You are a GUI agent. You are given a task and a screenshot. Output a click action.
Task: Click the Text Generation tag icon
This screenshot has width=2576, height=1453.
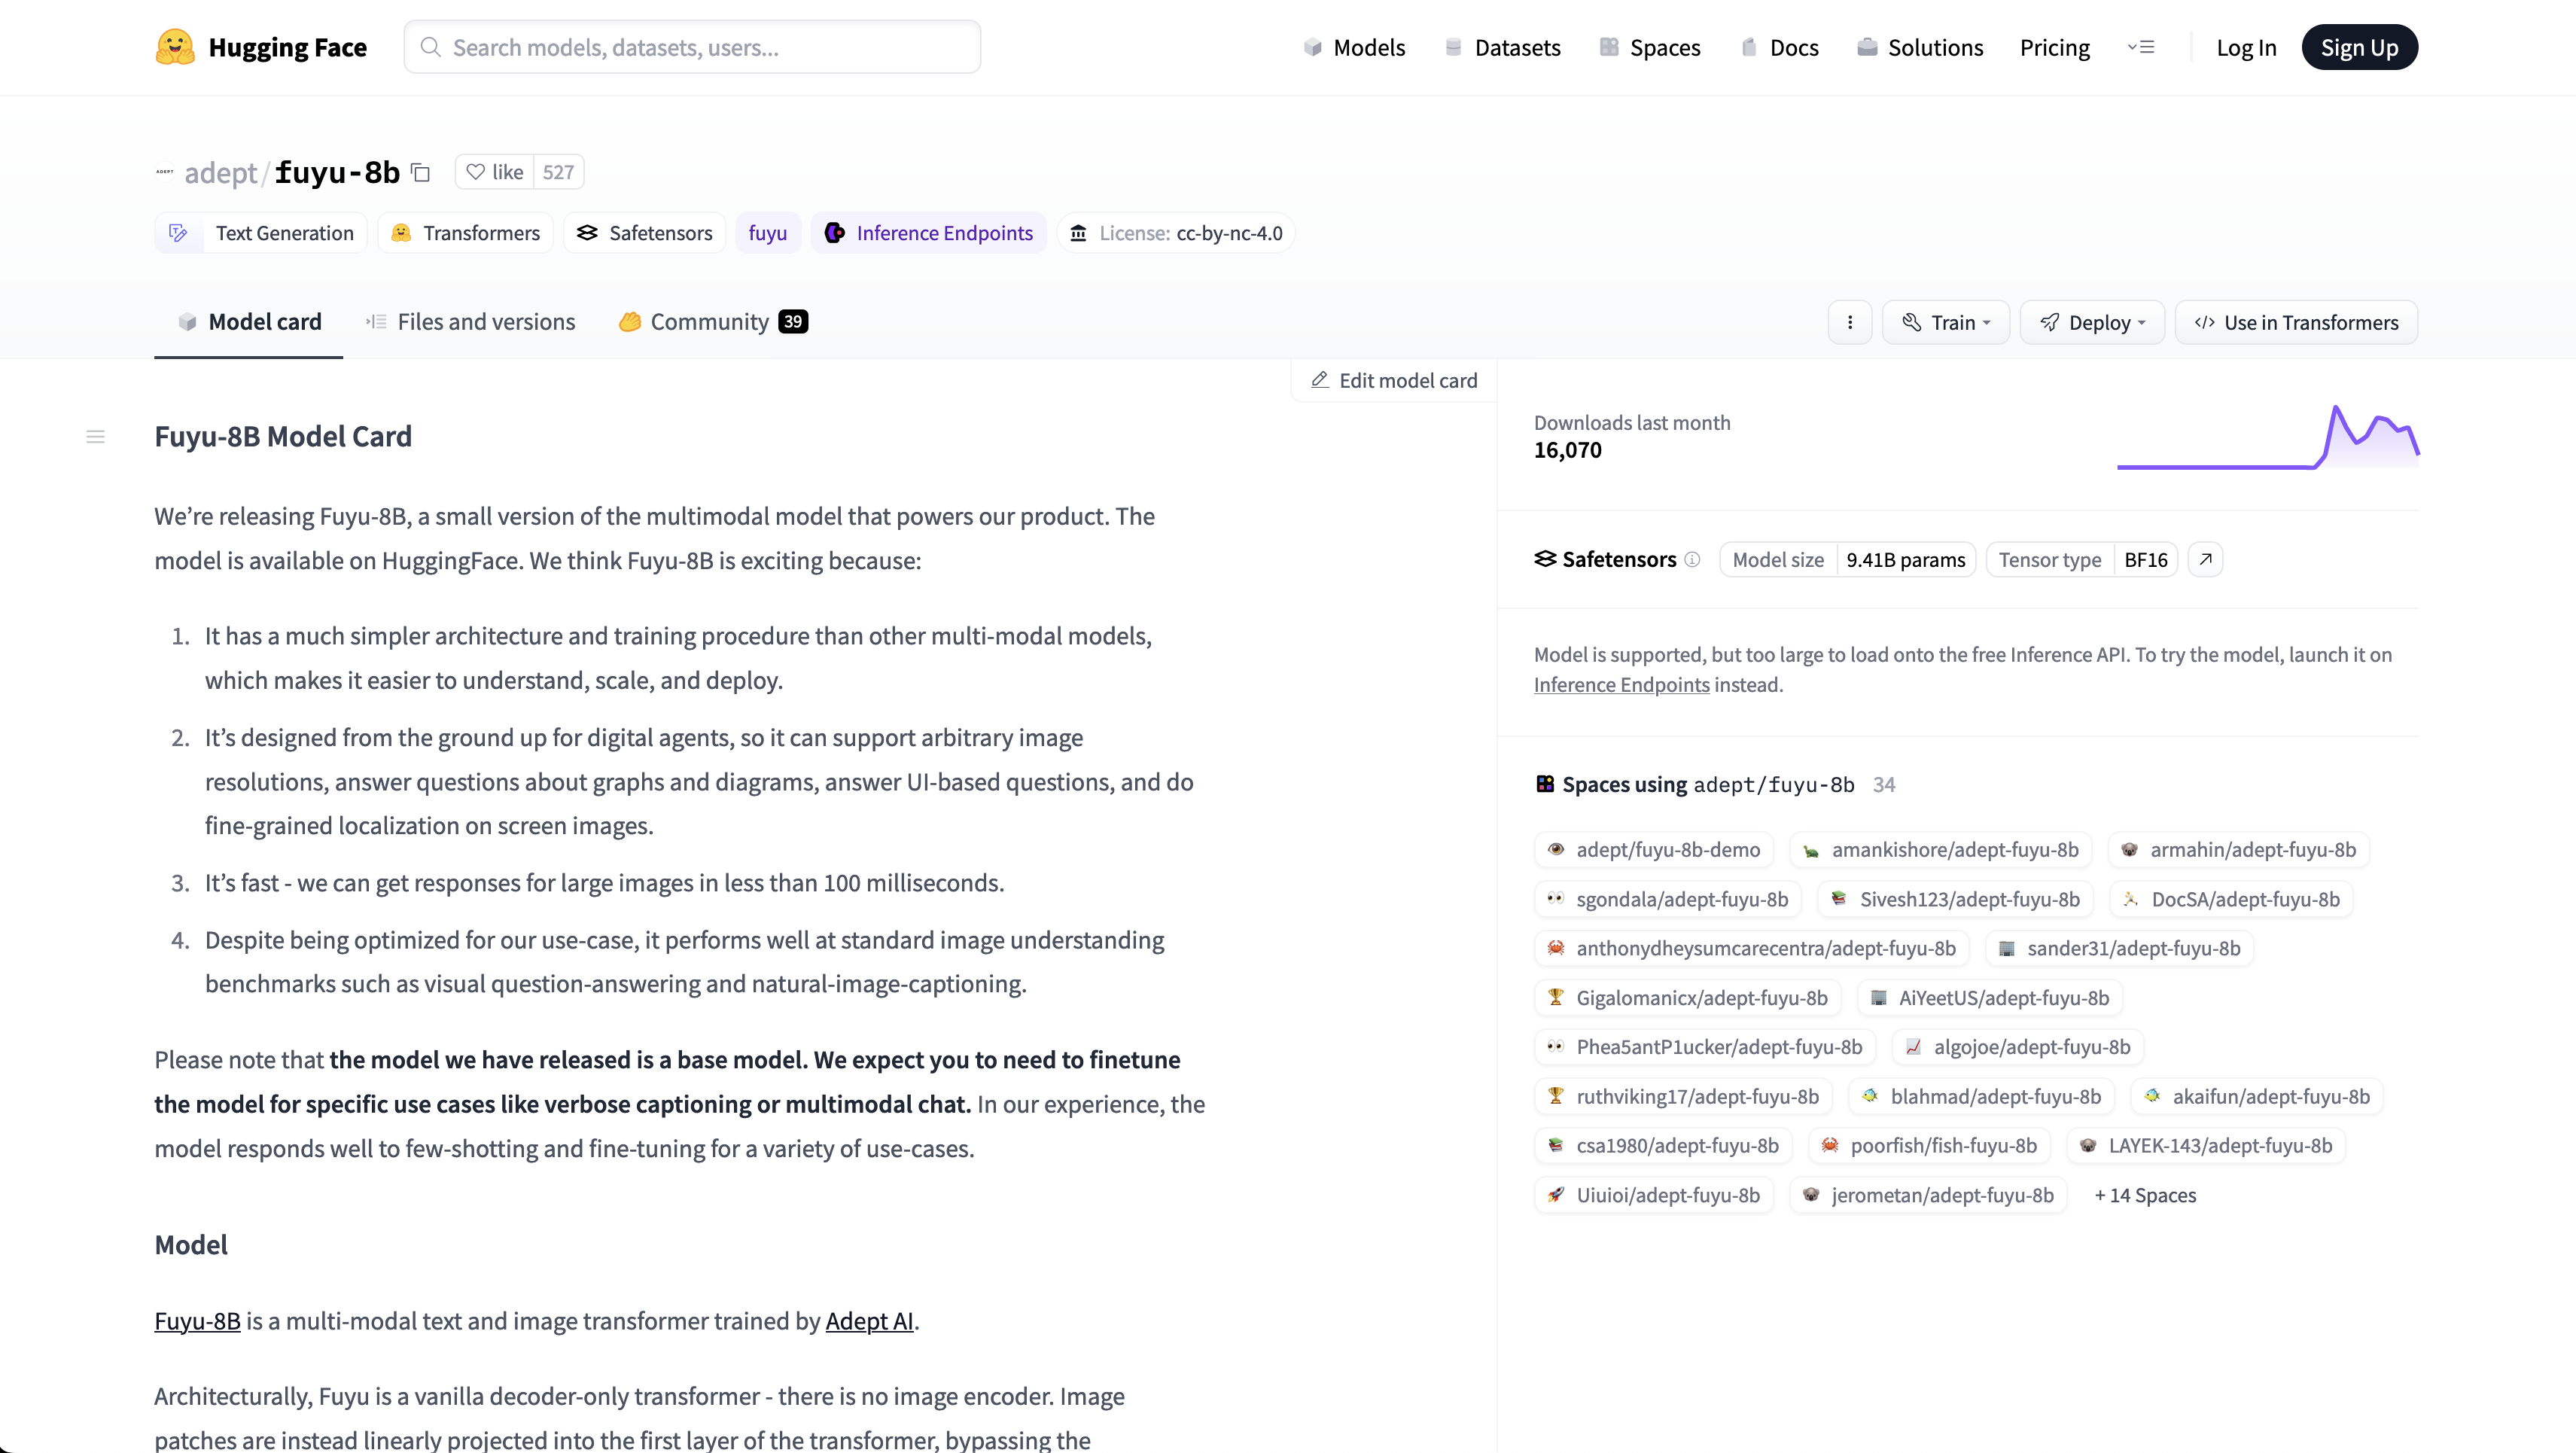pos(177,232)
